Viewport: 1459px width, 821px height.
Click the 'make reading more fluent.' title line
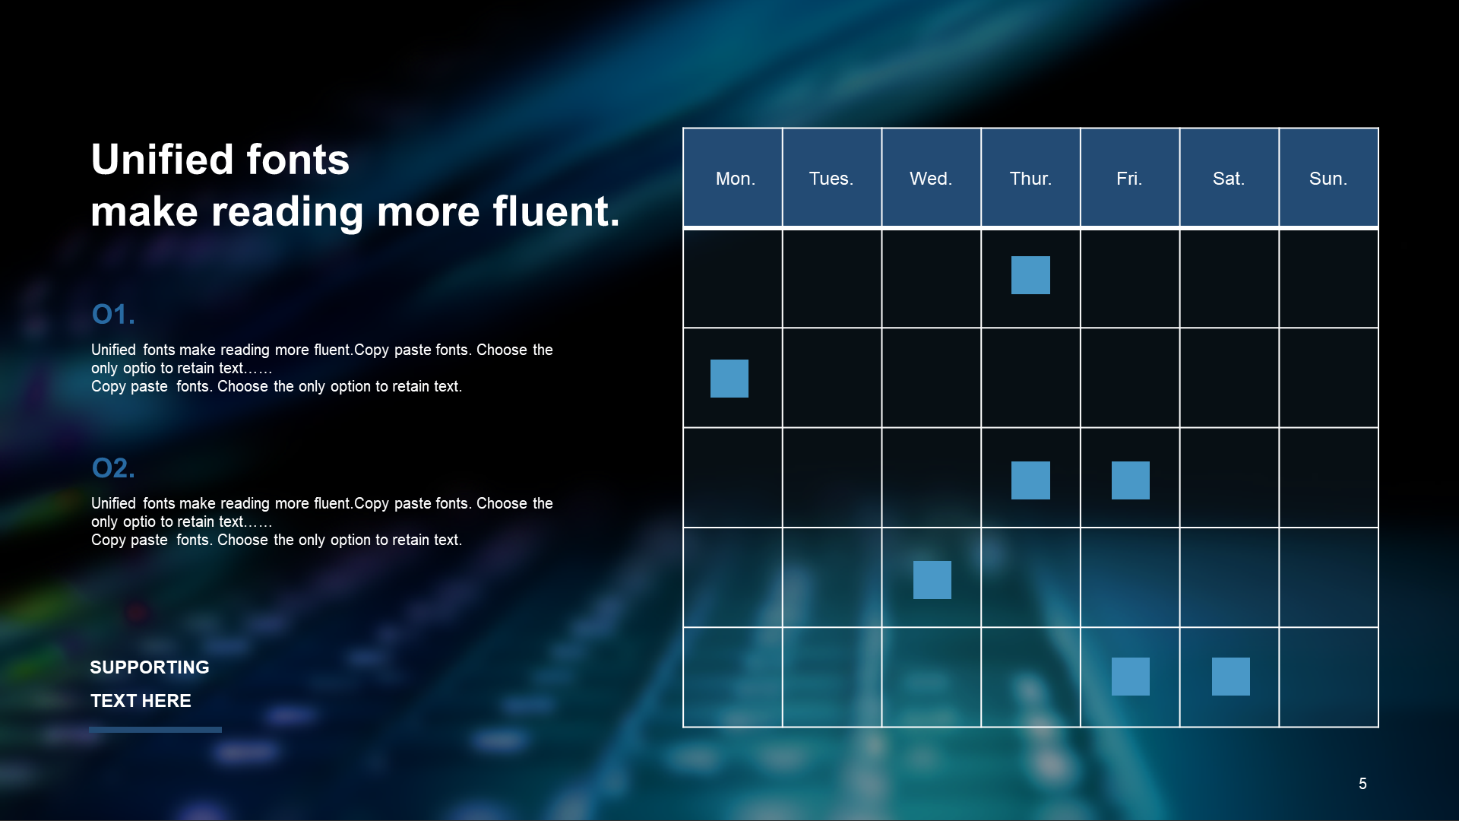click(x=355, y=211)
